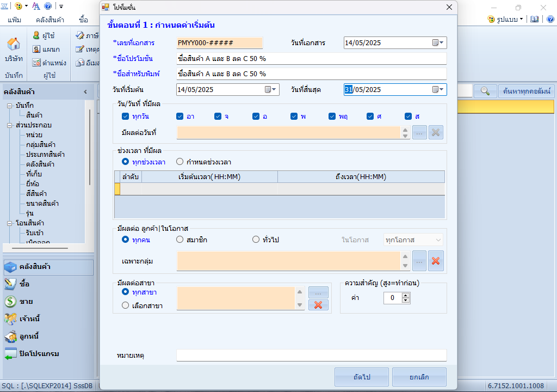The image size is (557, 392).
Task: Select the สมาชิก customer radio button
Action: point(180,240)
